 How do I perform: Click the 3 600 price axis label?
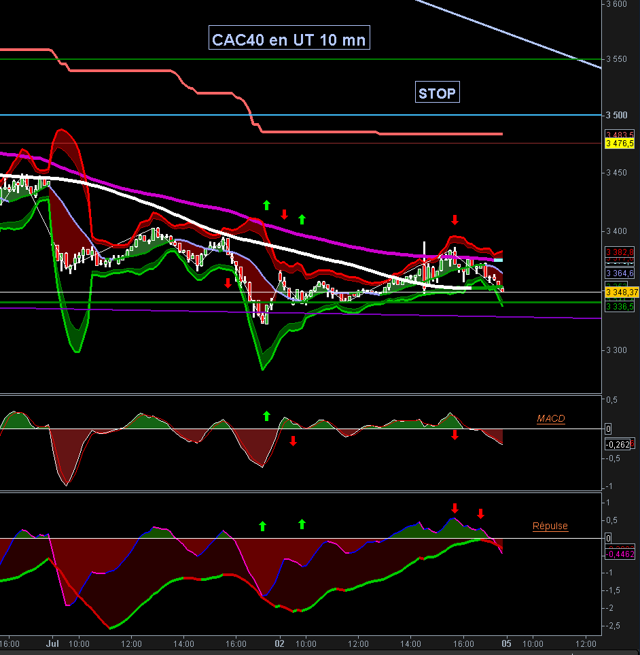(616, 4)
